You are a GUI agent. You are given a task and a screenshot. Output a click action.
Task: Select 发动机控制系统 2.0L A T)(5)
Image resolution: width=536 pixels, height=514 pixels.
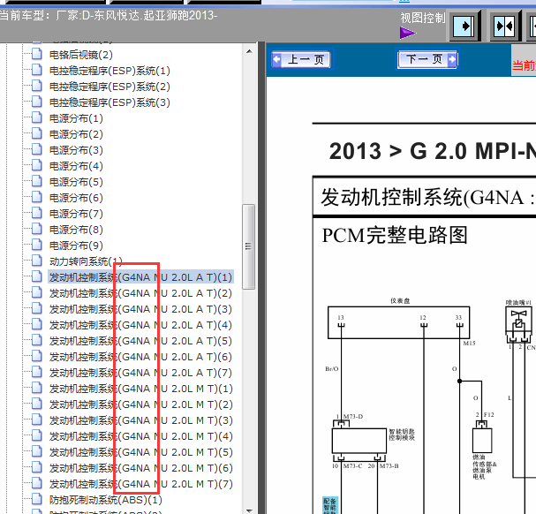[140, 341]
